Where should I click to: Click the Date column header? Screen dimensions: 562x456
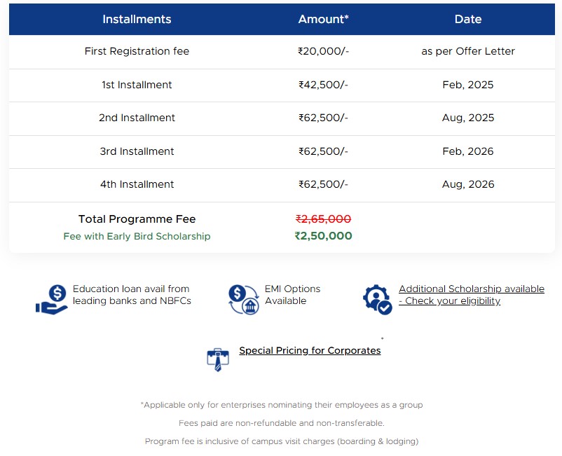[x=467, y=20]
